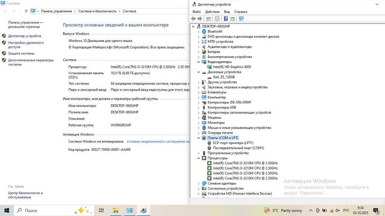Image resolution: width=385 pixels, height=216 pixels.
Task: Collapse the Процессоры node
Action: (199, 158)
